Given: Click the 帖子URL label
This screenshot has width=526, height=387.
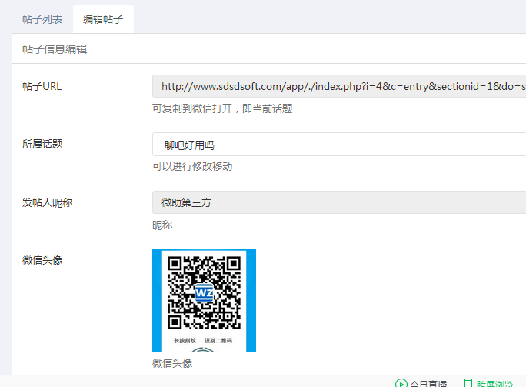Looking at the screenshot, I should click(42, 87).
